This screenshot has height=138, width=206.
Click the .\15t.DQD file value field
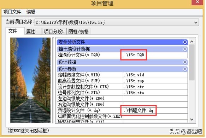click(x=155, y=55)
